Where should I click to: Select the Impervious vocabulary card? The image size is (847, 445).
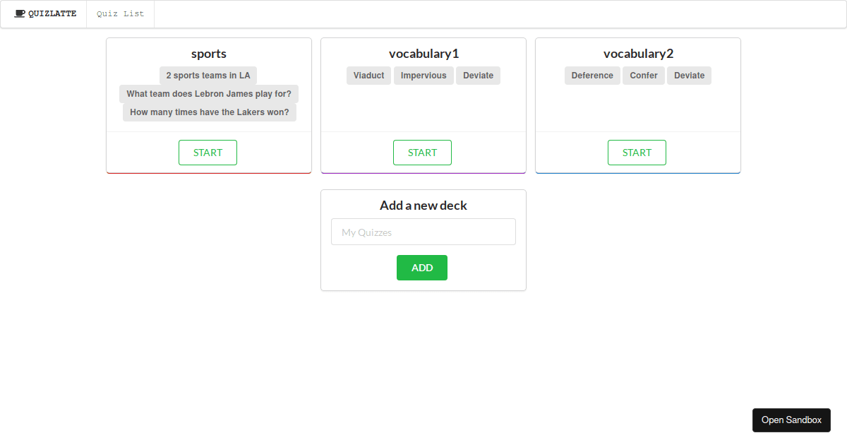point(423,75)
